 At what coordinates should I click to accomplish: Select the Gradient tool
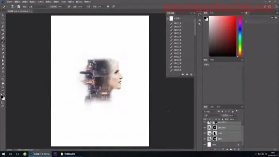(3, 57)
